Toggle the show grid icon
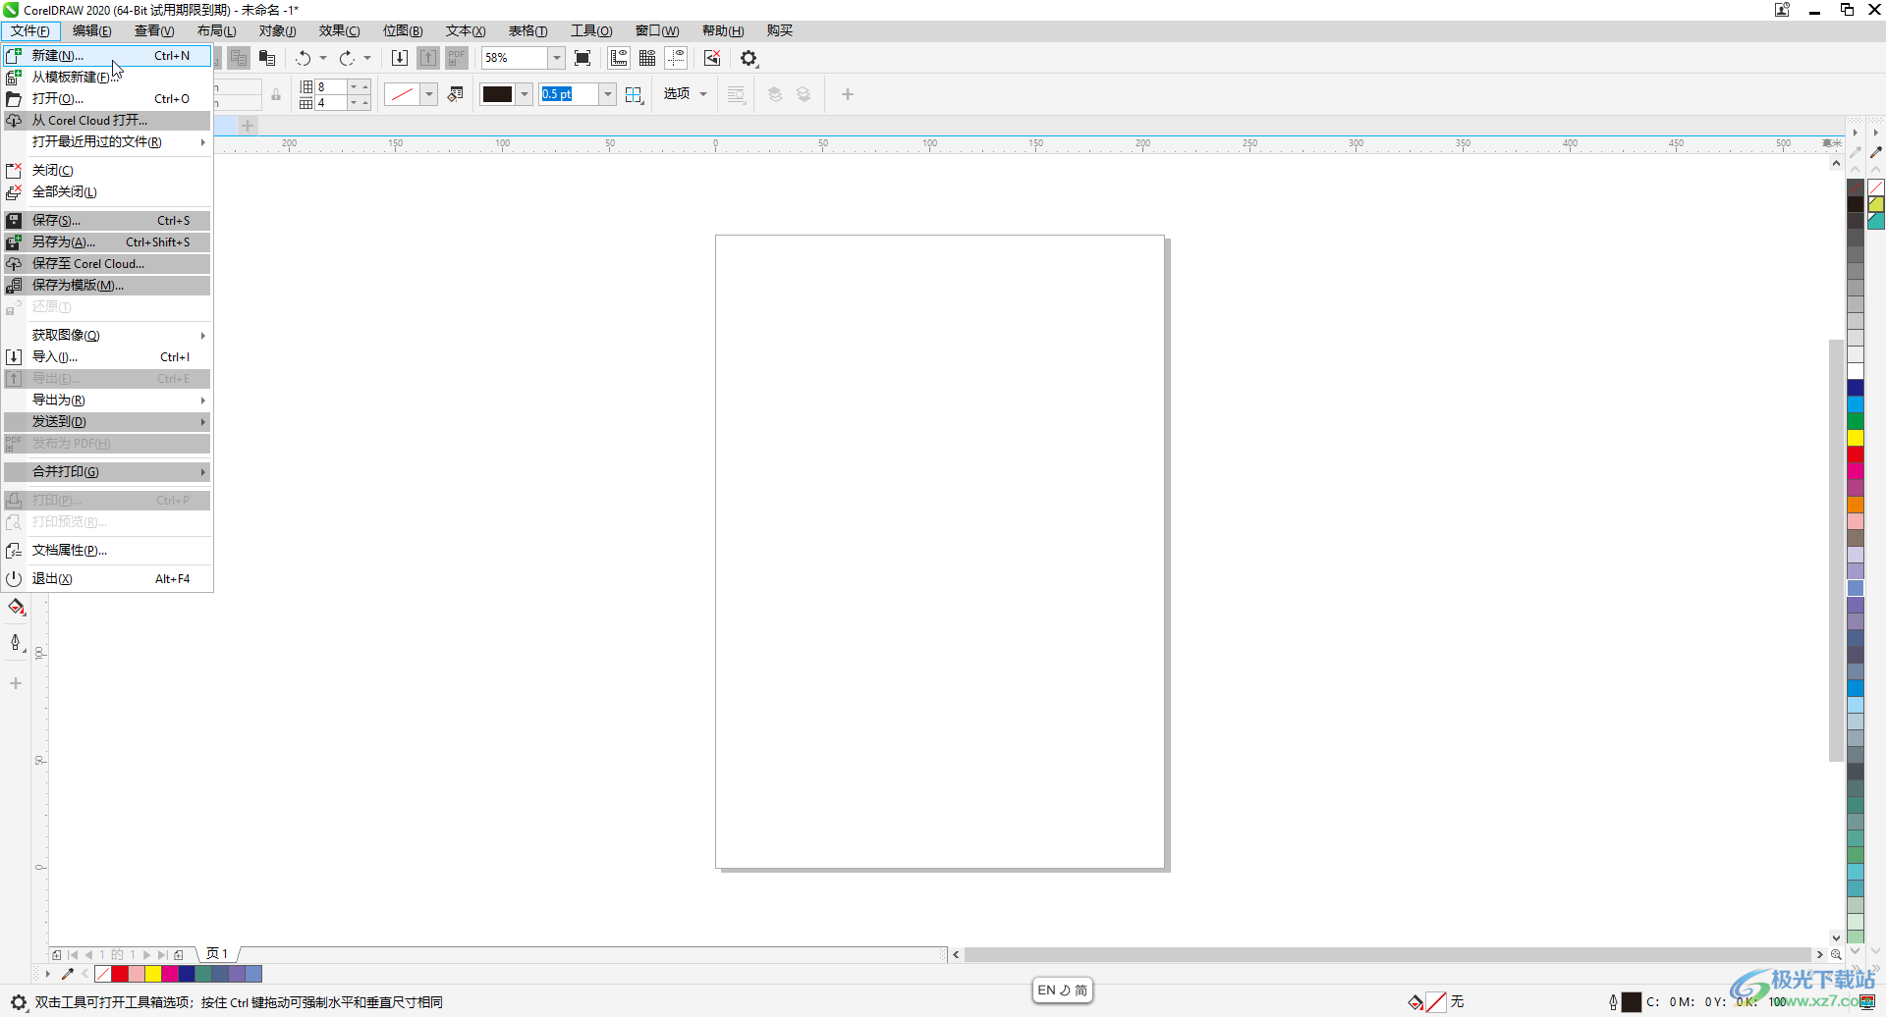Screen dimensions: 1886x1017 click(647, 58)
